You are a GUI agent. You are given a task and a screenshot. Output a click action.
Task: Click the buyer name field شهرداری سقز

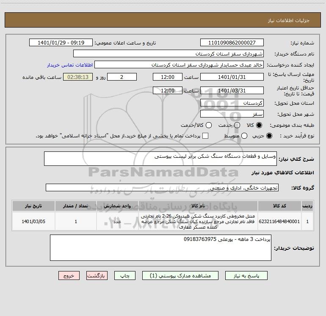click(x=169, y=53)
